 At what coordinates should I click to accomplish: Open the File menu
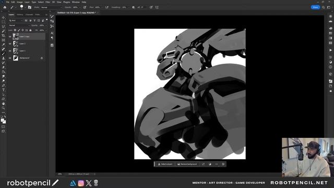tap(7, 2)
